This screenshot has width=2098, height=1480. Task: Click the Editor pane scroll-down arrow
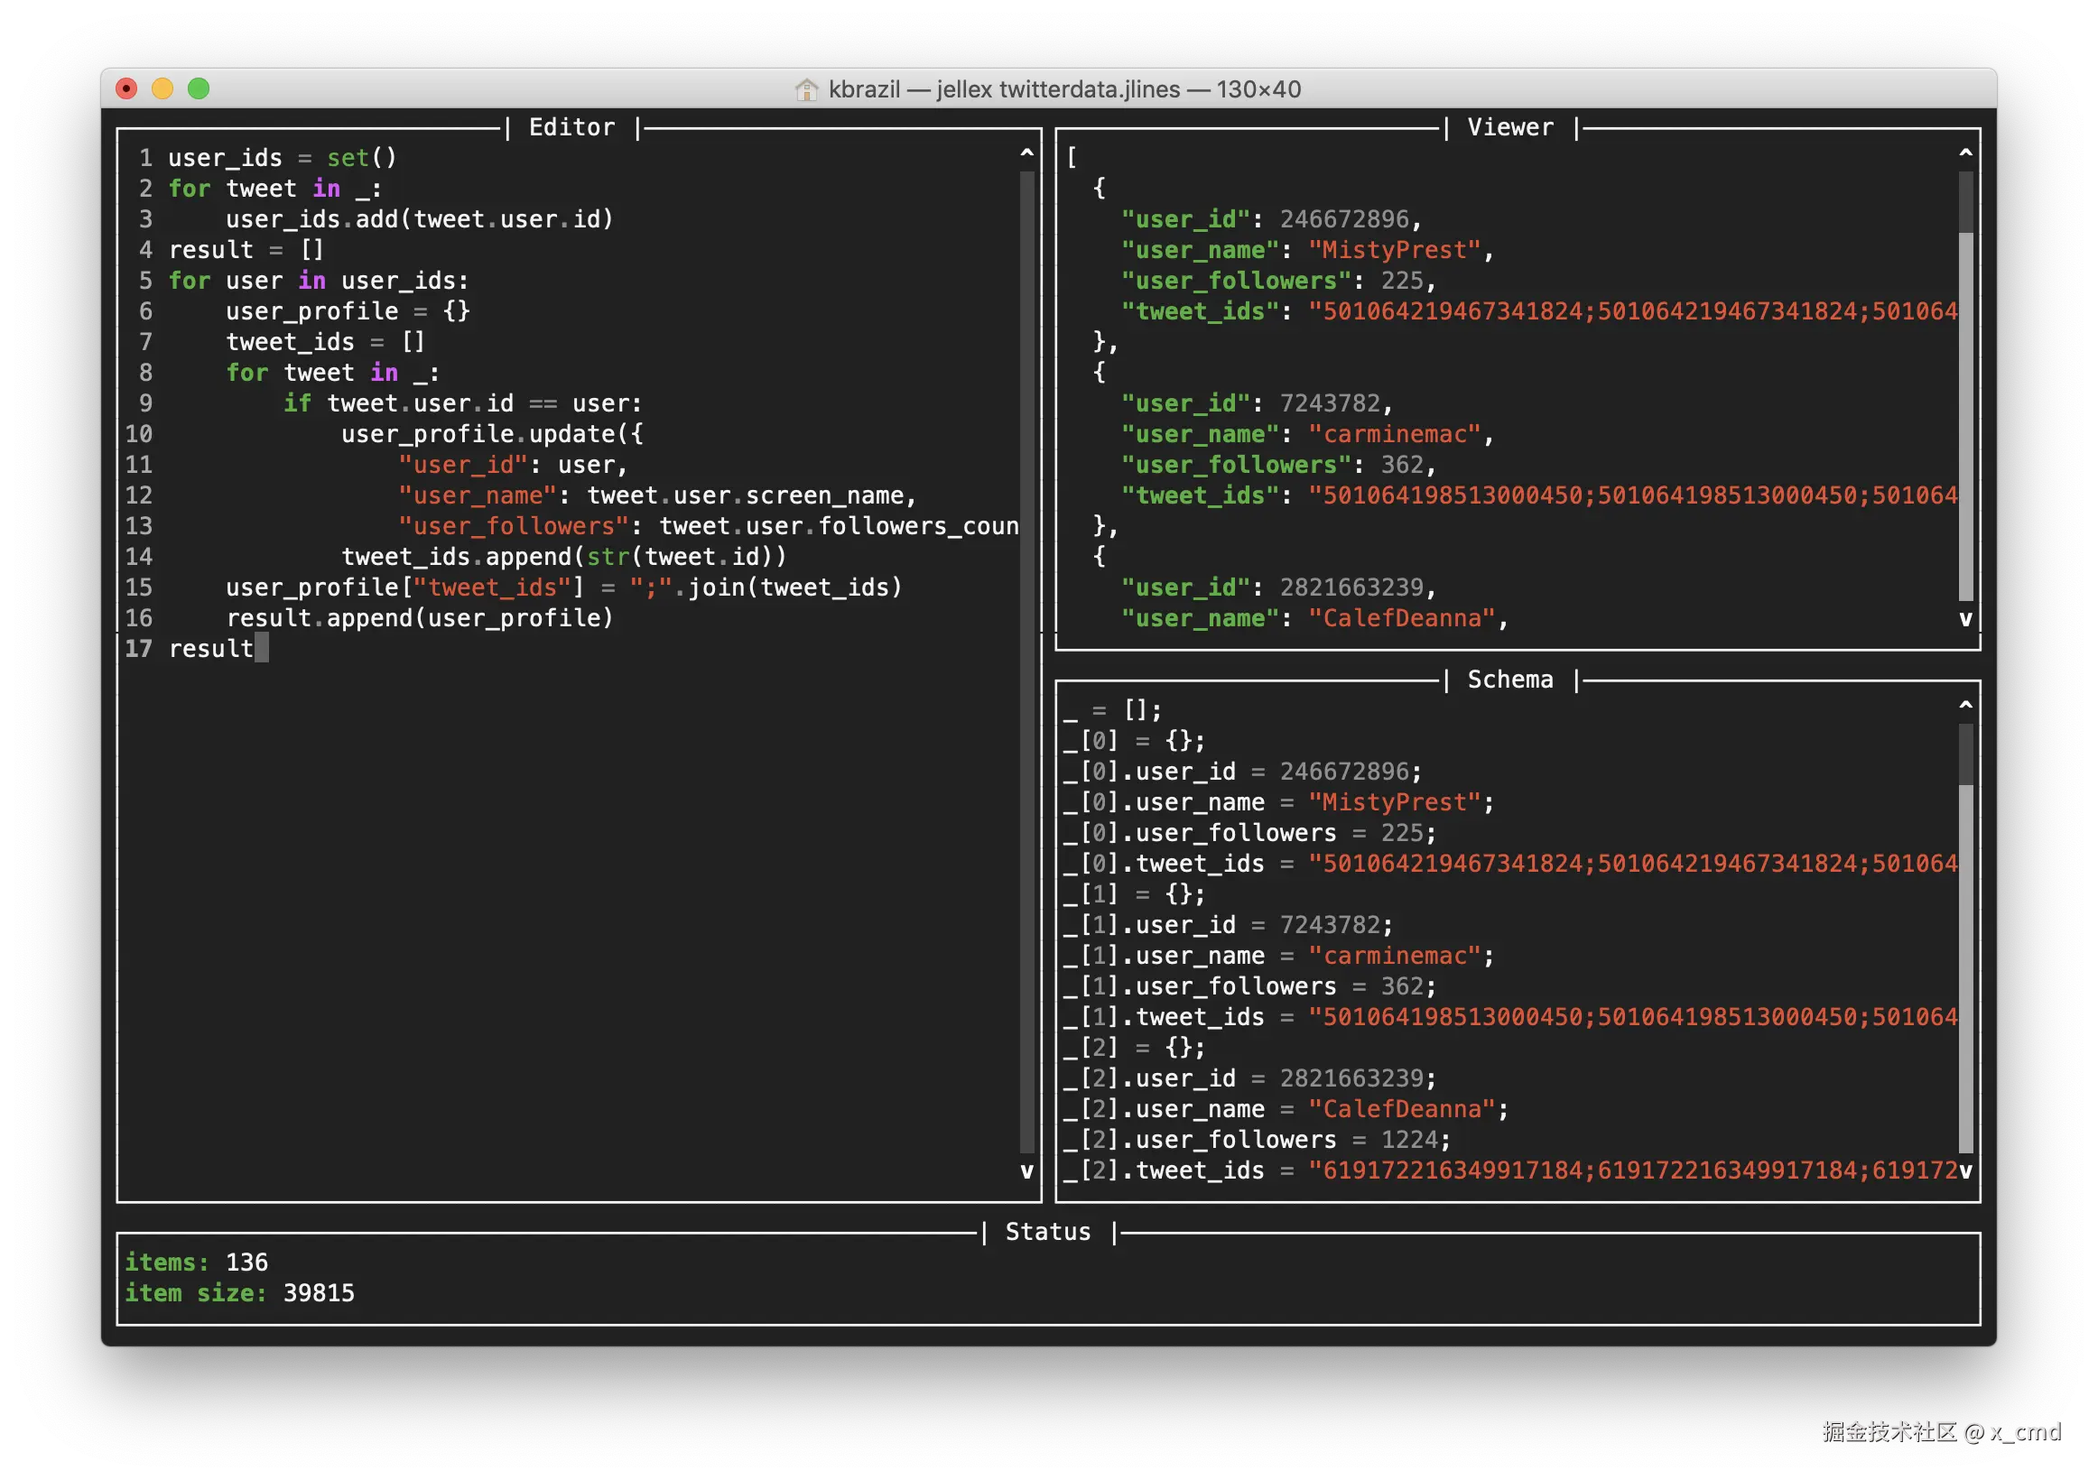coord(1026,1171)
